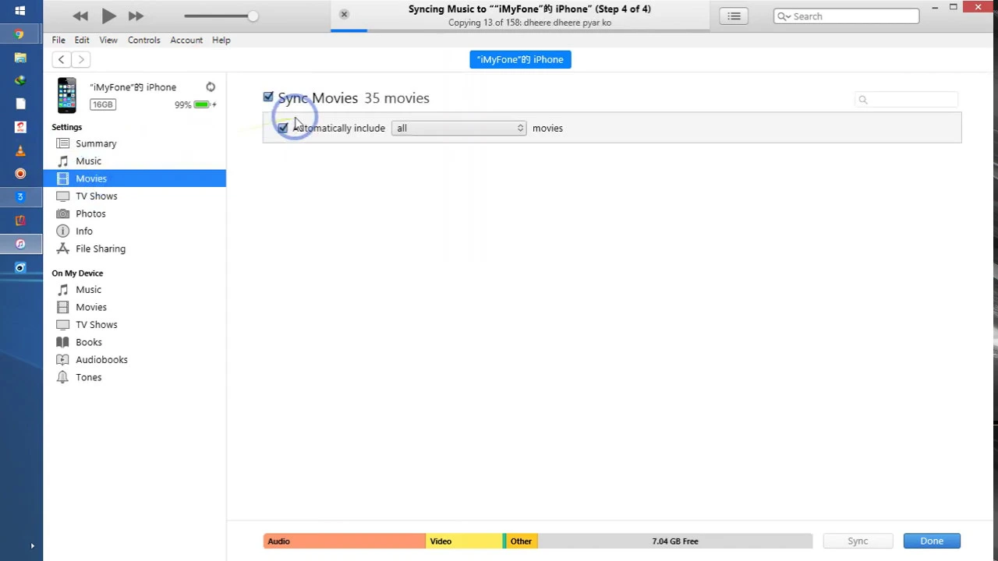This screenshot has width=998, height=561.
Task: Cancel the sync with the X icon
Action: coord(344,14)
